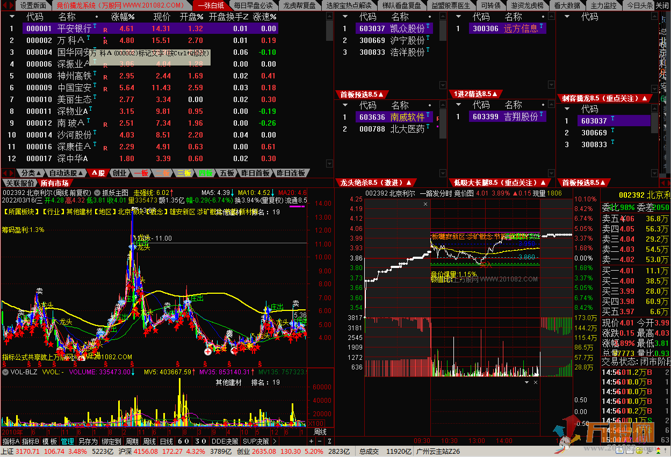Click the 广州云主站Z26 server status
Viewport: 671px width, 457px height.
tap(438, 452)
